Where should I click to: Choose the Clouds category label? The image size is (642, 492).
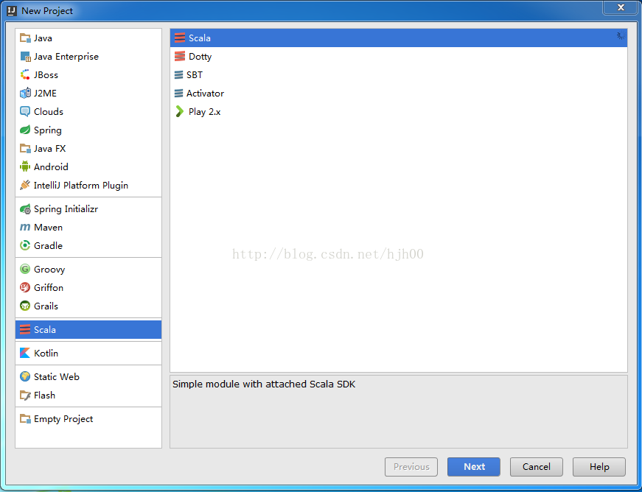click(49, 112)
